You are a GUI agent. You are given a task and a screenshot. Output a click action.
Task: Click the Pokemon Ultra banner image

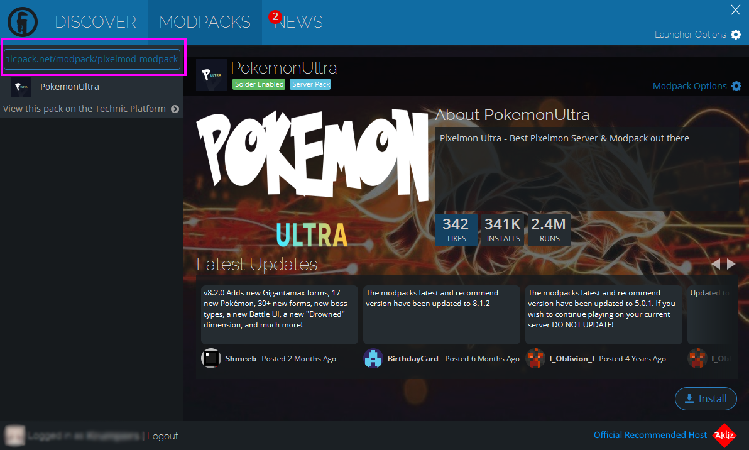coord(312,179)
